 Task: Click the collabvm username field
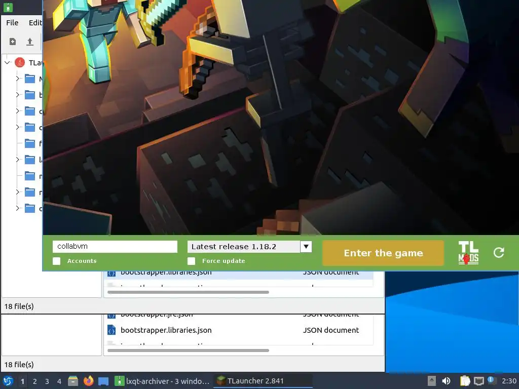coord(115,247)
